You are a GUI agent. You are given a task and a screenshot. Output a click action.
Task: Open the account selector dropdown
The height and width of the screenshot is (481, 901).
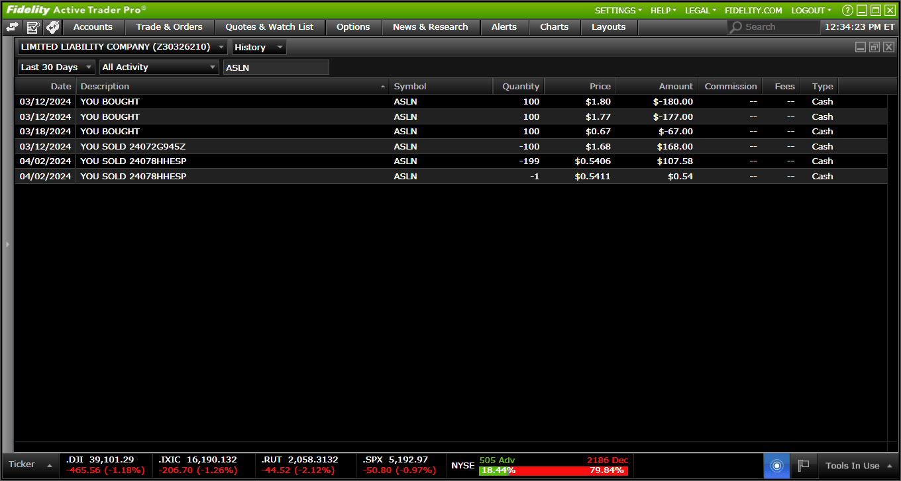coord(123,47)
